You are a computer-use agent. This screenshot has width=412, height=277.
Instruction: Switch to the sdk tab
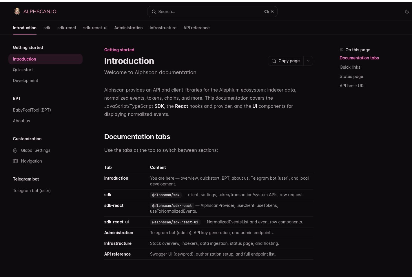[47, 28]
